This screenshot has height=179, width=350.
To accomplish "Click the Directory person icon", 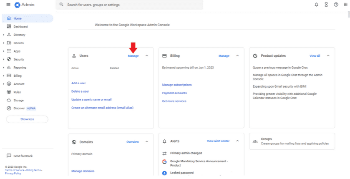I will pos(9,35).
